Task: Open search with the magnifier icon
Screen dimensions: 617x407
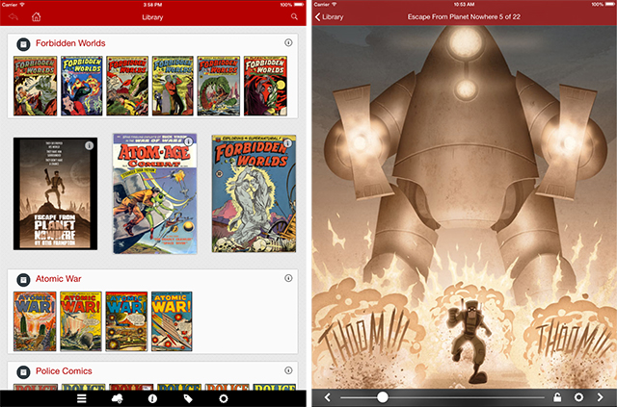Action: click(294, 16)
